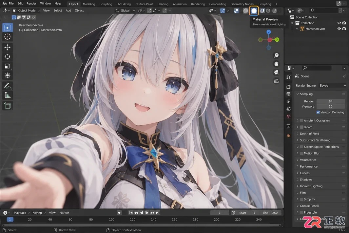Switch to the Sculpting workspace tab
349x233 pixels.
pyautogui.click(x=106, y=4)
